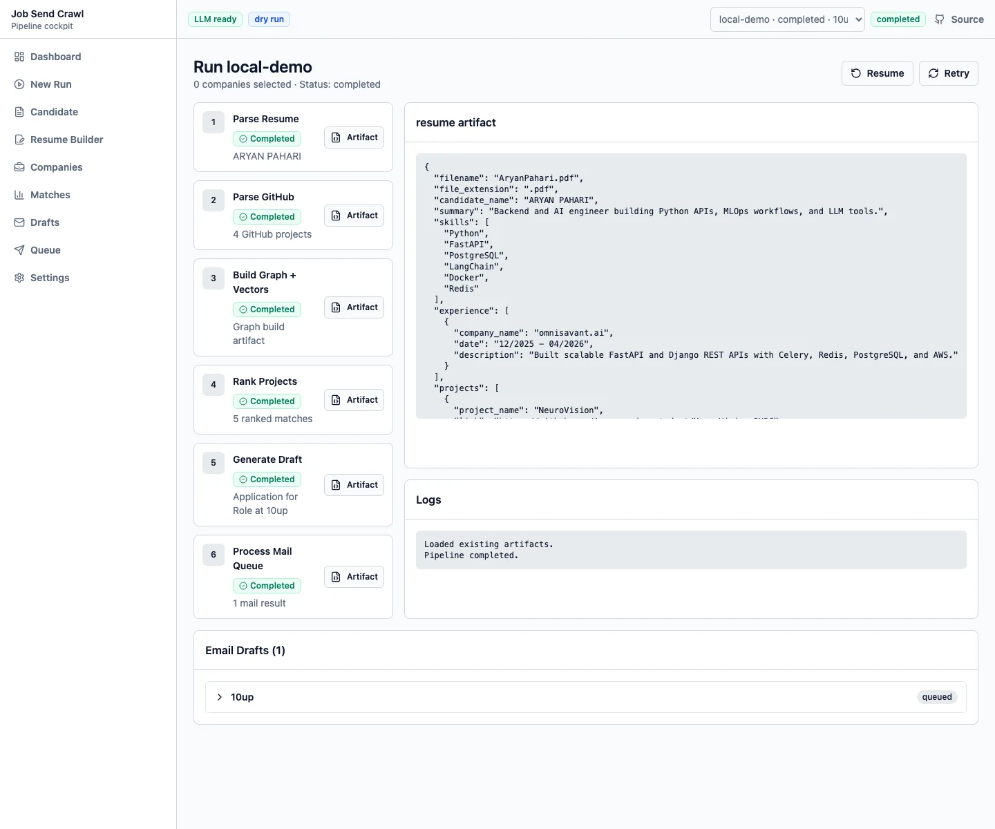The height and width of the screenshot is (829, 995).
Task: Click the Companies briefcase icon
Action: click(19, 167)
